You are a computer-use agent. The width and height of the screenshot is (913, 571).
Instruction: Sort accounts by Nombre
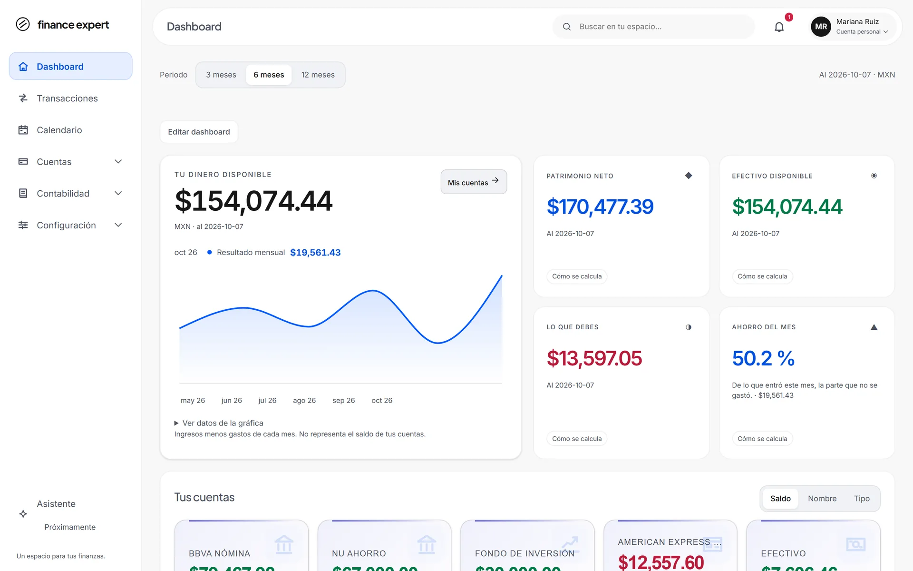coord(822,499)
